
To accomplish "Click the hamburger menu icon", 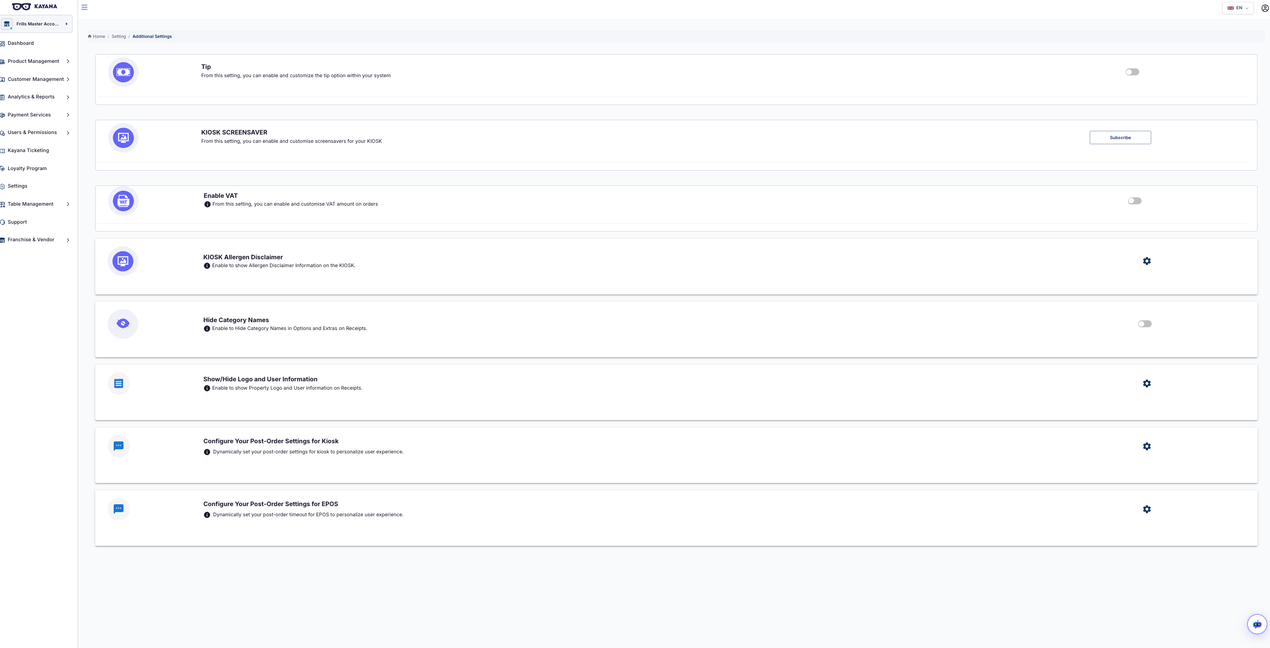I will click(84, 7).
